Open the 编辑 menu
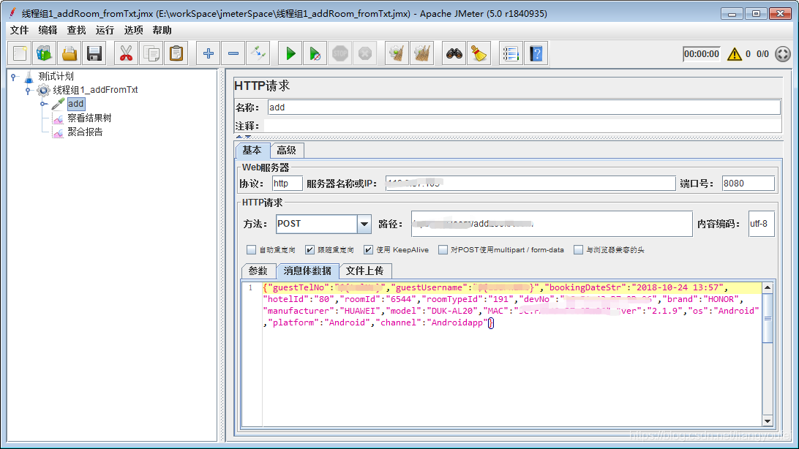The image size is (799, 449). (x=48, y=30)
